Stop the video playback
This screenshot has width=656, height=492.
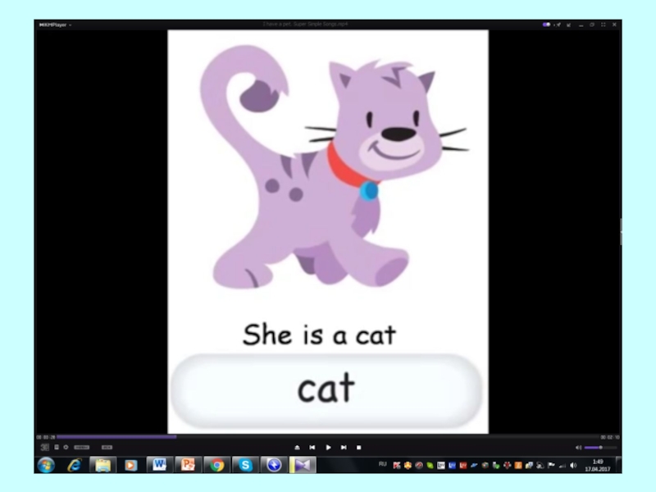click(359, 448)
